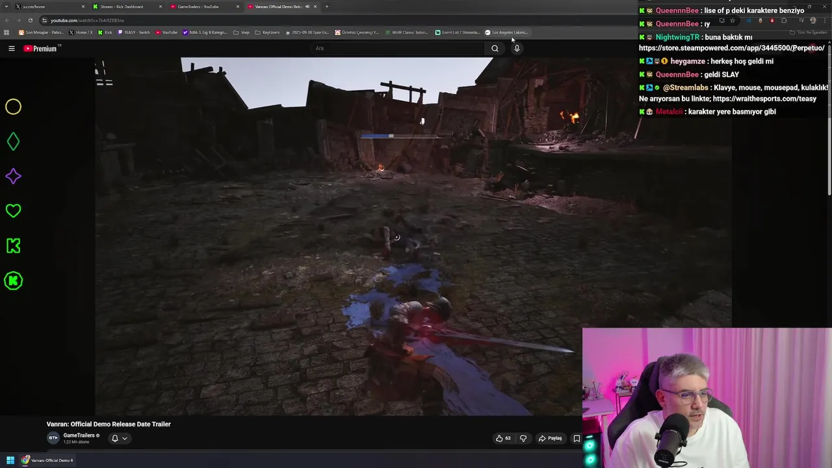Dislike the Vanran trailer video

(523, 438)
